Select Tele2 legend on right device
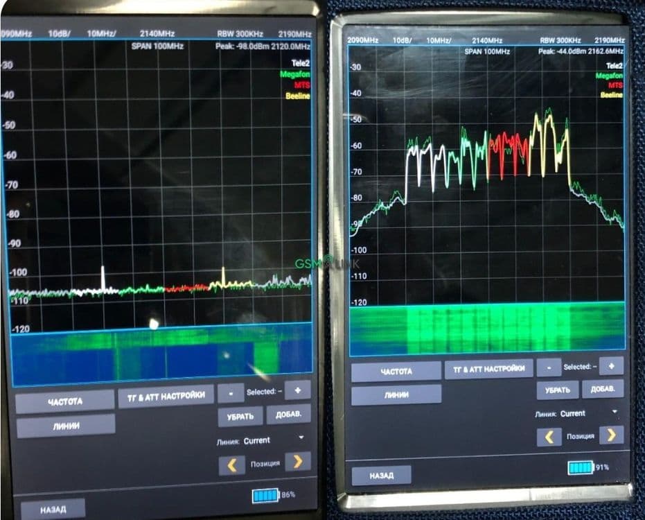Viewport: 645px width, 520px height. tap(615, 65)
